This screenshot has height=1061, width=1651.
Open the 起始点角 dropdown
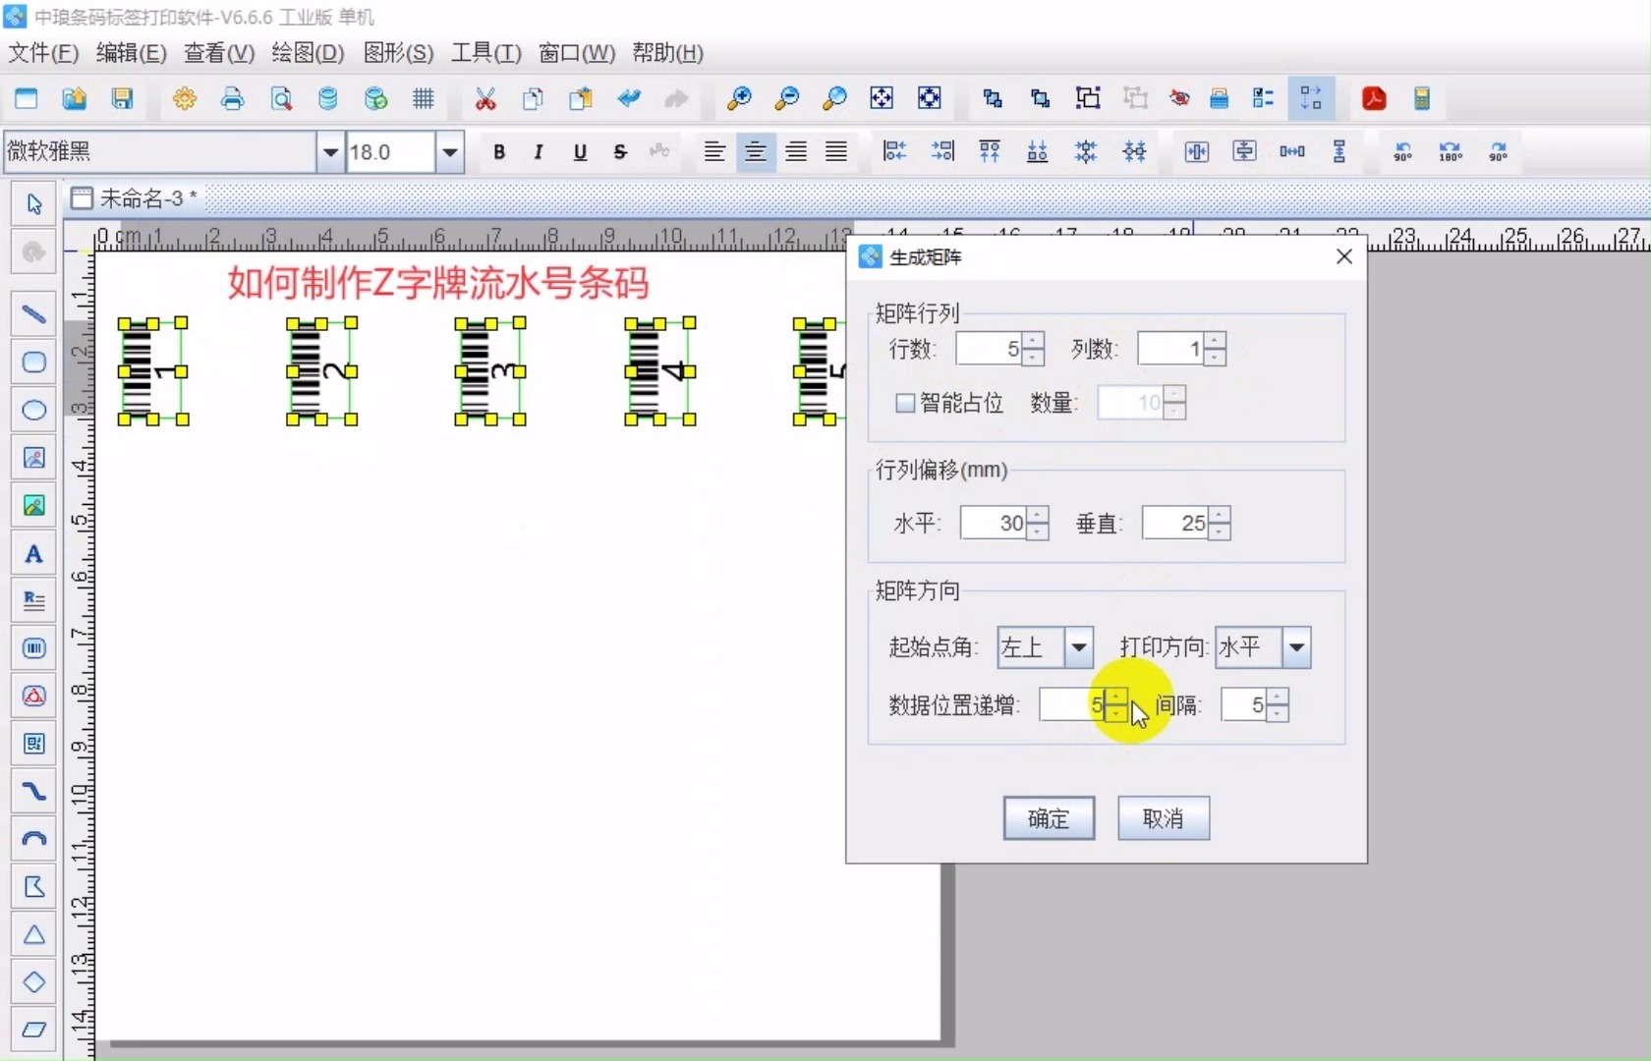[1079, 647]
